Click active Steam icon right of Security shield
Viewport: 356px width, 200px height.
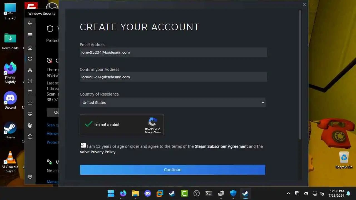pos(245,193)
